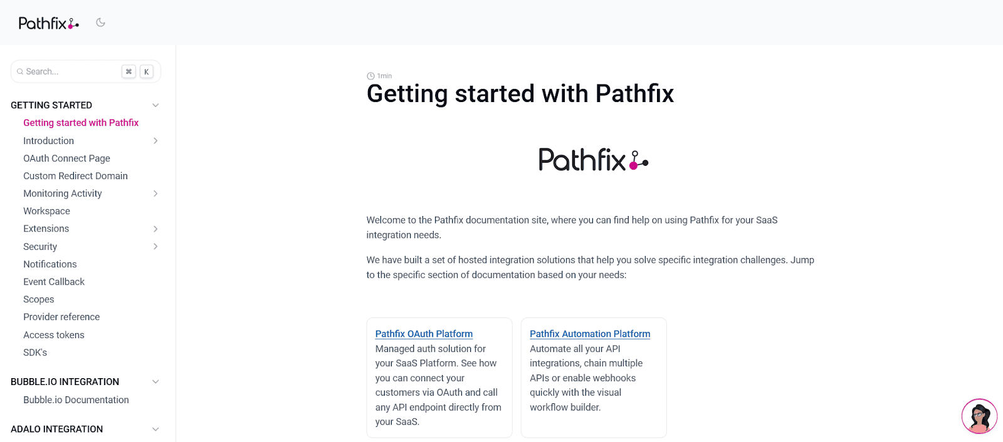Click the clock reading-time icon

point(370,76)
